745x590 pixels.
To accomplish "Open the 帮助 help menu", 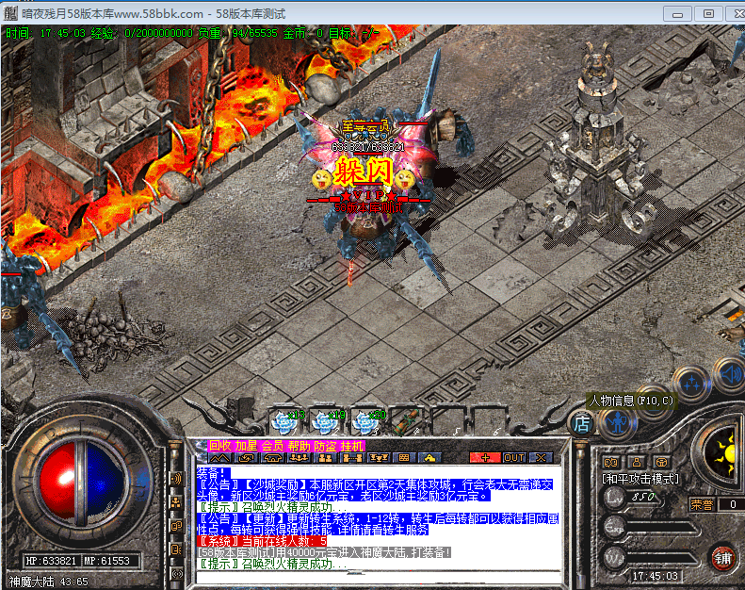I will coord(299,446).
